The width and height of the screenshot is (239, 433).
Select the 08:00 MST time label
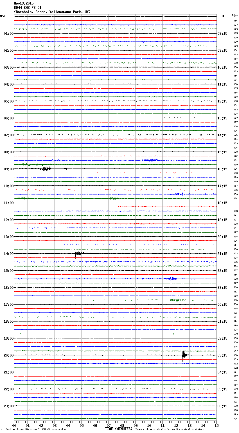(9, 152)
